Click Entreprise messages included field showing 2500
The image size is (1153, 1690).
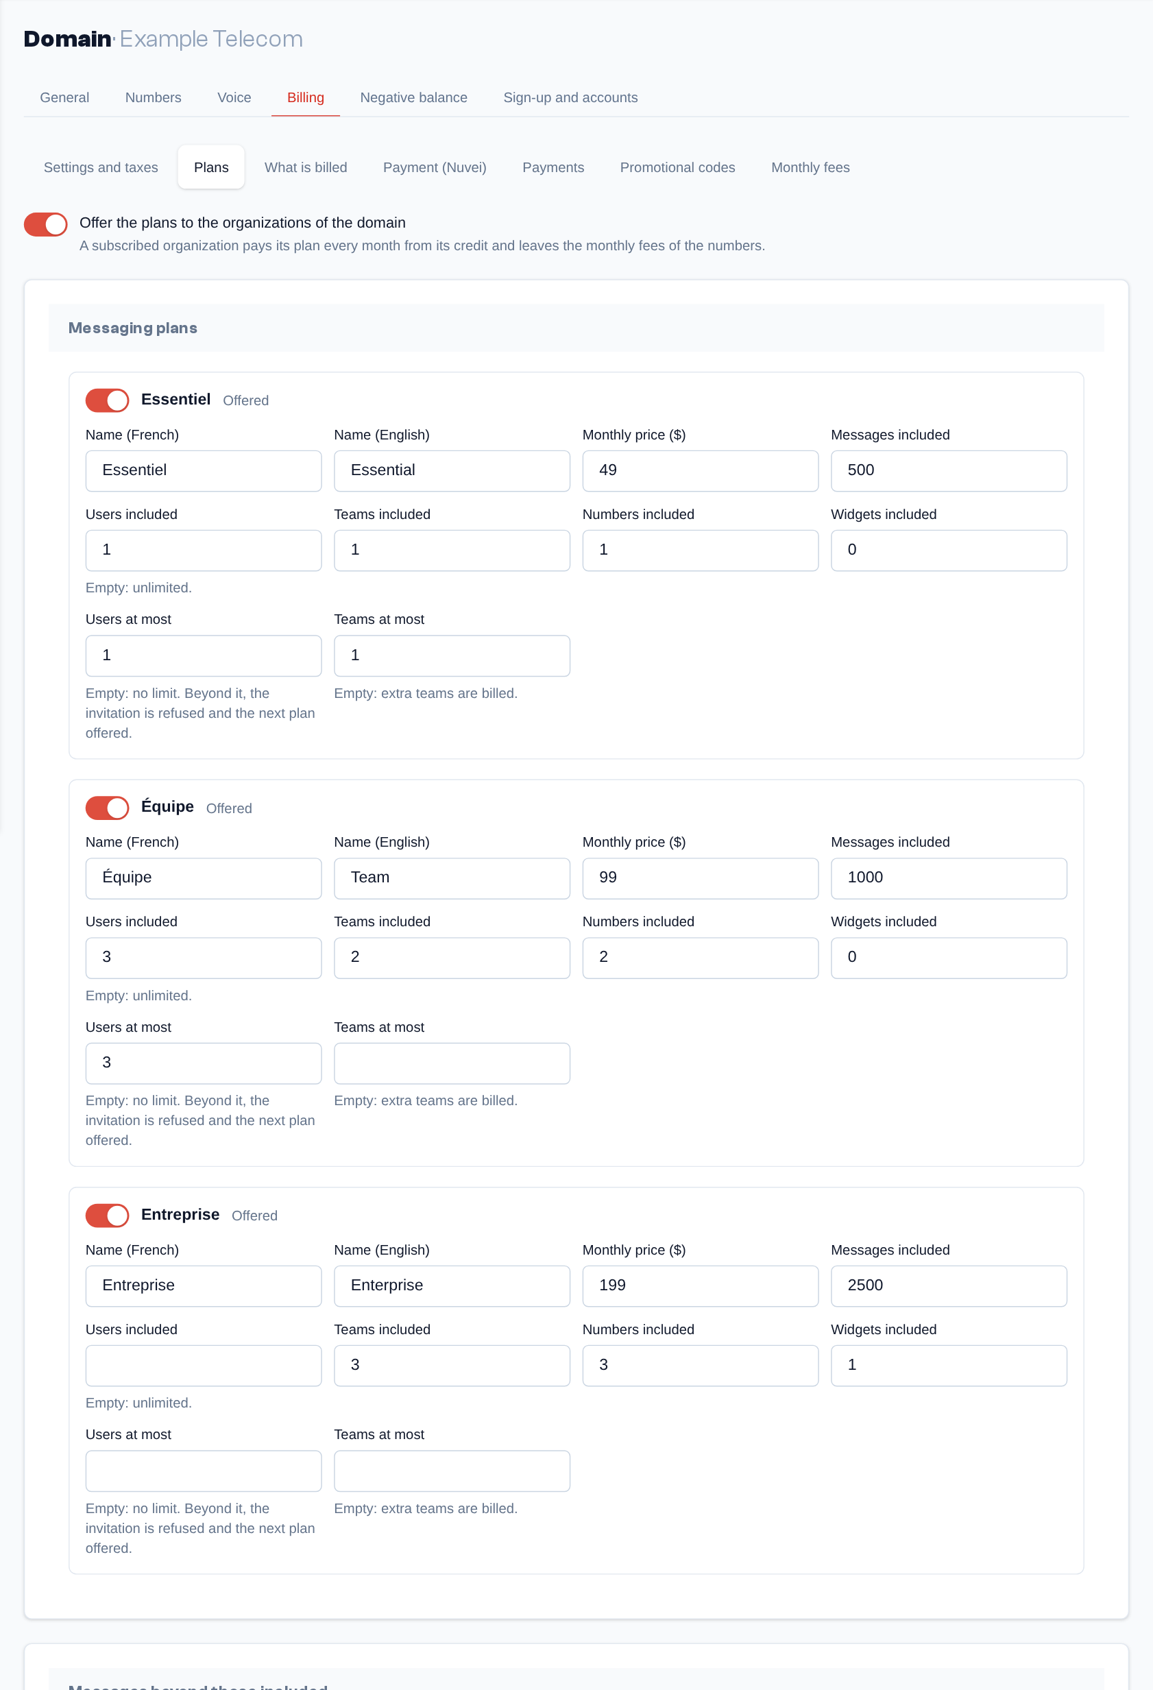(949, 1285)
